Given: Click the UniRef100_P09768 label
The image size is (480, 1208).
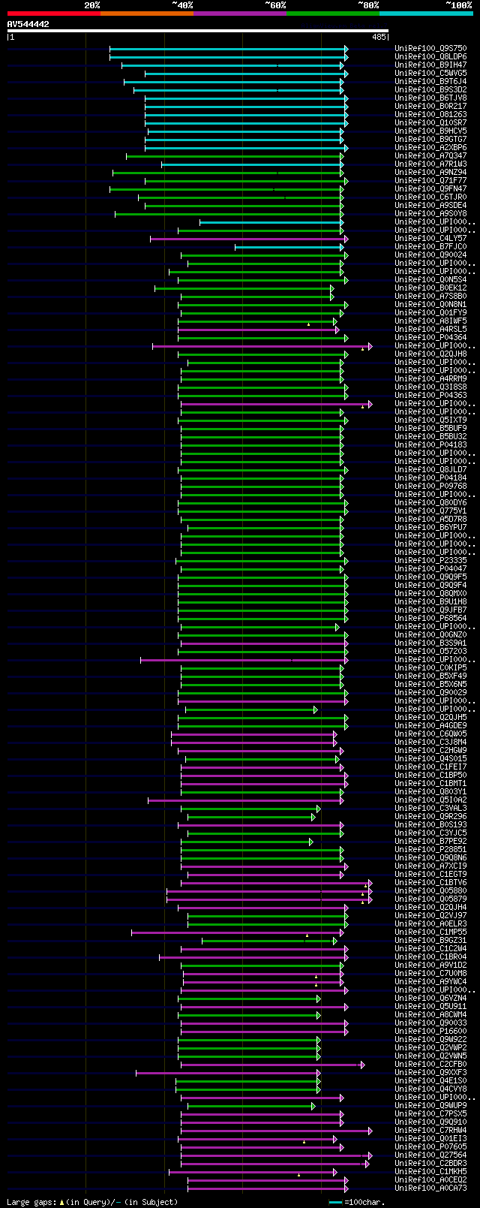Looking at the screenshot, I should [430, 487].
